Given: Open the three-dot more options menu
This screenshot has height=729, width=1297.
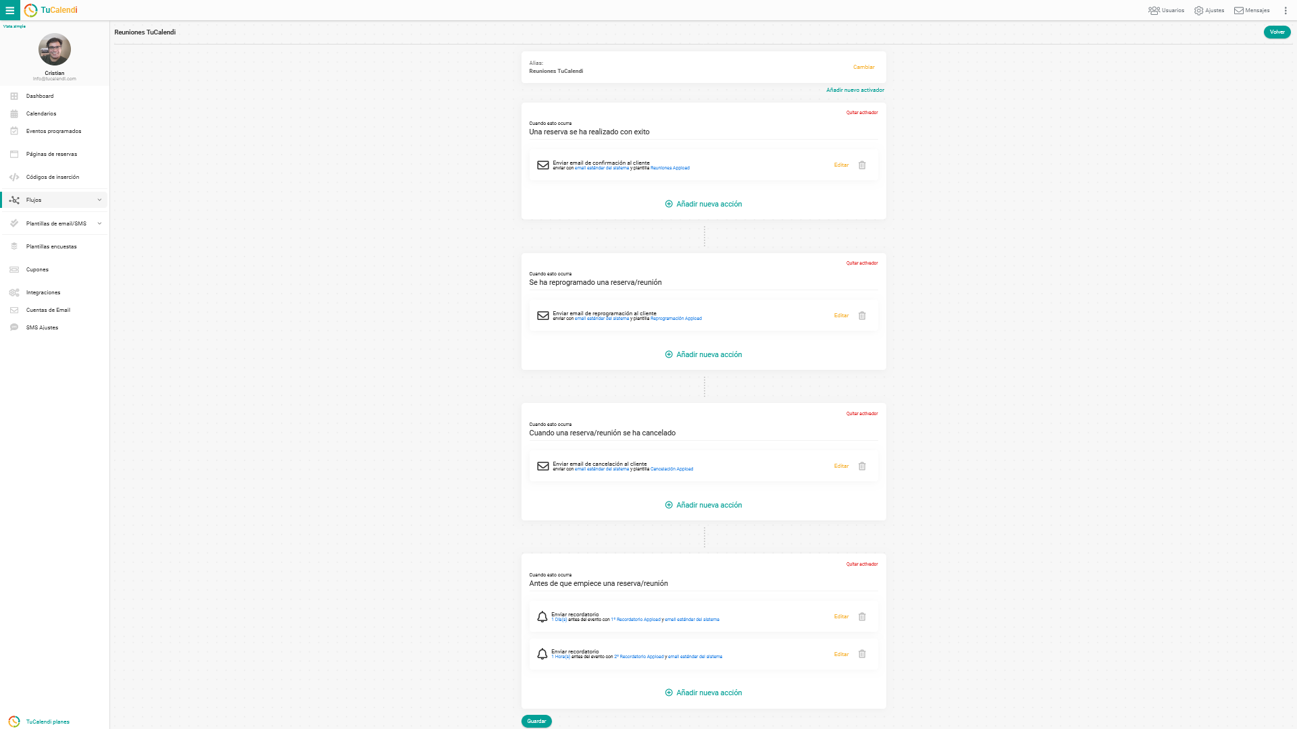Looking at the screenshot, I should pos(1286,10).
